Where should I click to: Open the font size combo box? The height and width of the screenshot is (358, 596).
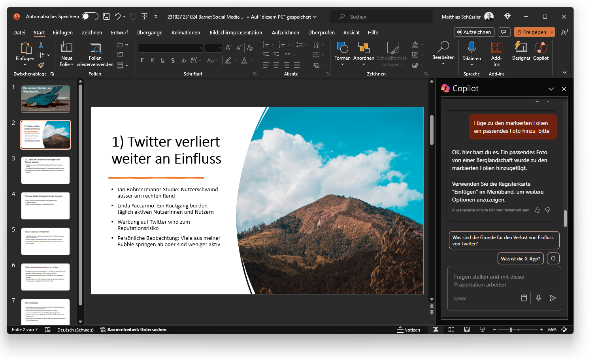214,48
